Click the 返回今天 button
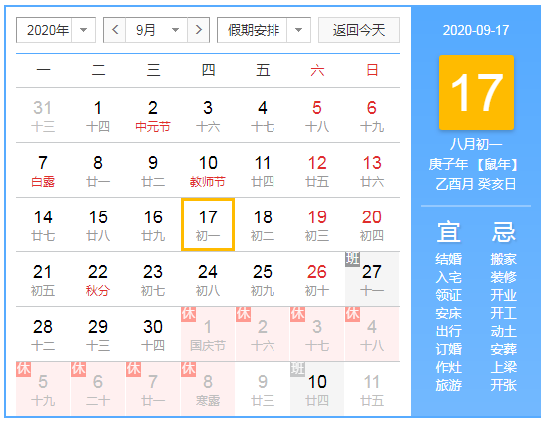The image size is (546, 422). tap(359, 30)
